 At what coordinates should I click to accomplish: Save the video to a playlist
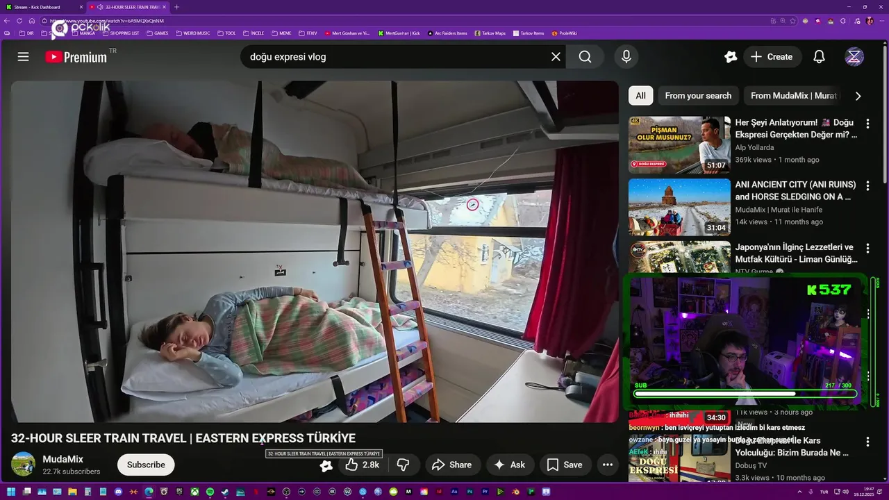(x=565, y=465)
